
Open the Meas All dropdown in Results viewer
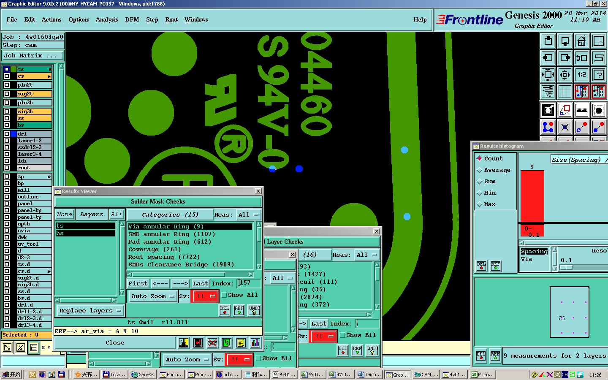pos(249,215)
